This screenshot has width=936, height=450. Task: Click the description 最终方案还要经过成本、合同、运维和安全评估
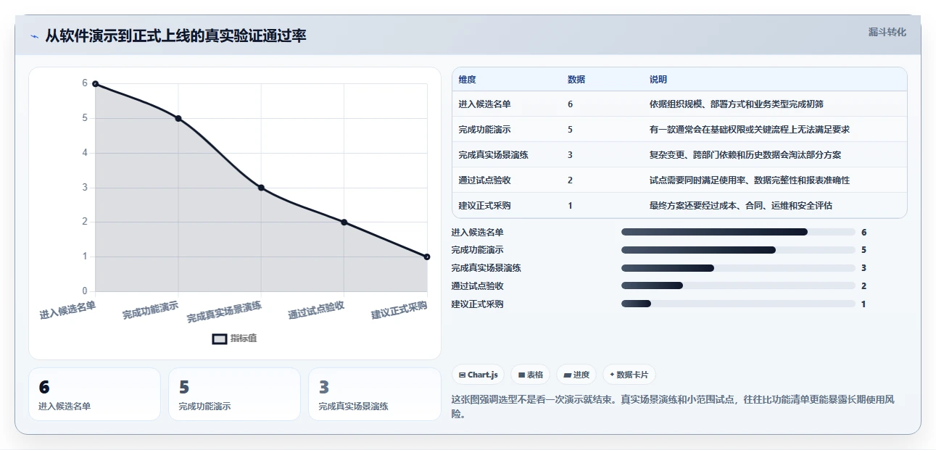(x=741, y=206)
